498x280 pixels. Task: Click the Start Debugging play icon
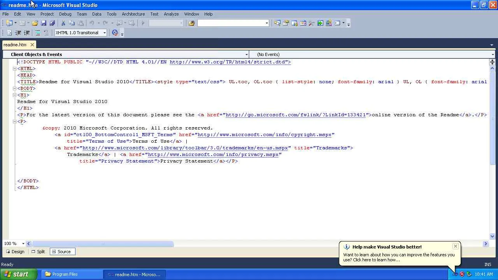click(143, 23)
